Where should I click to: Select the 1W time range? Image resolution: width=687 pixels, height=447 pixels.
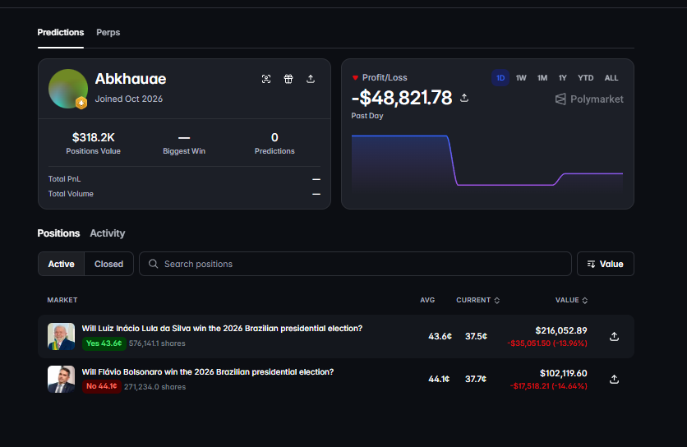[521, 78]
